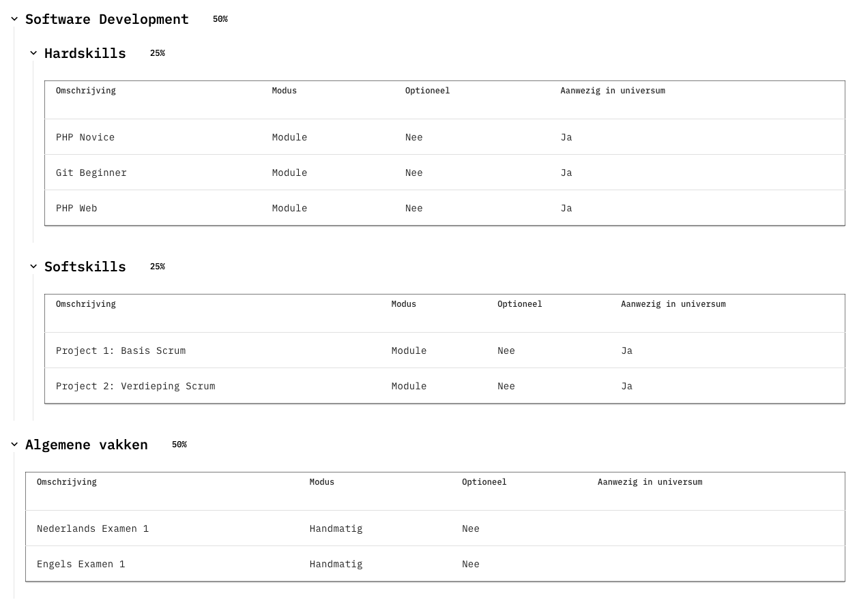Click the 50% weight beside Software Development
The image size is (857, 600).
[x=220, y=19]
